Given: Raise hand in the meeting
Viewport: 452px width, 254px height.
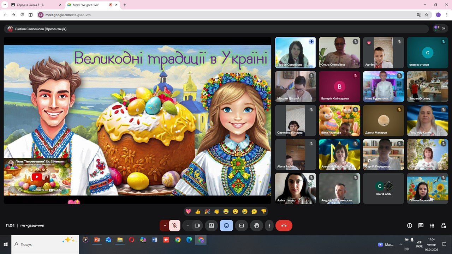Looking at the screenshot, I should click(x=257, y=225).
